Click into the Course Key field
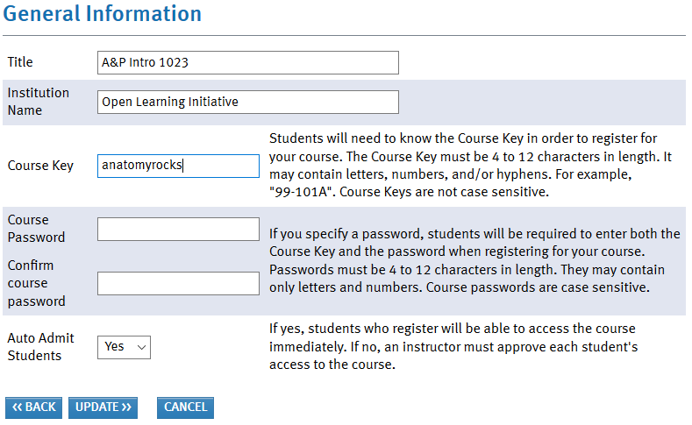The image size is (692, 425). 178,166
